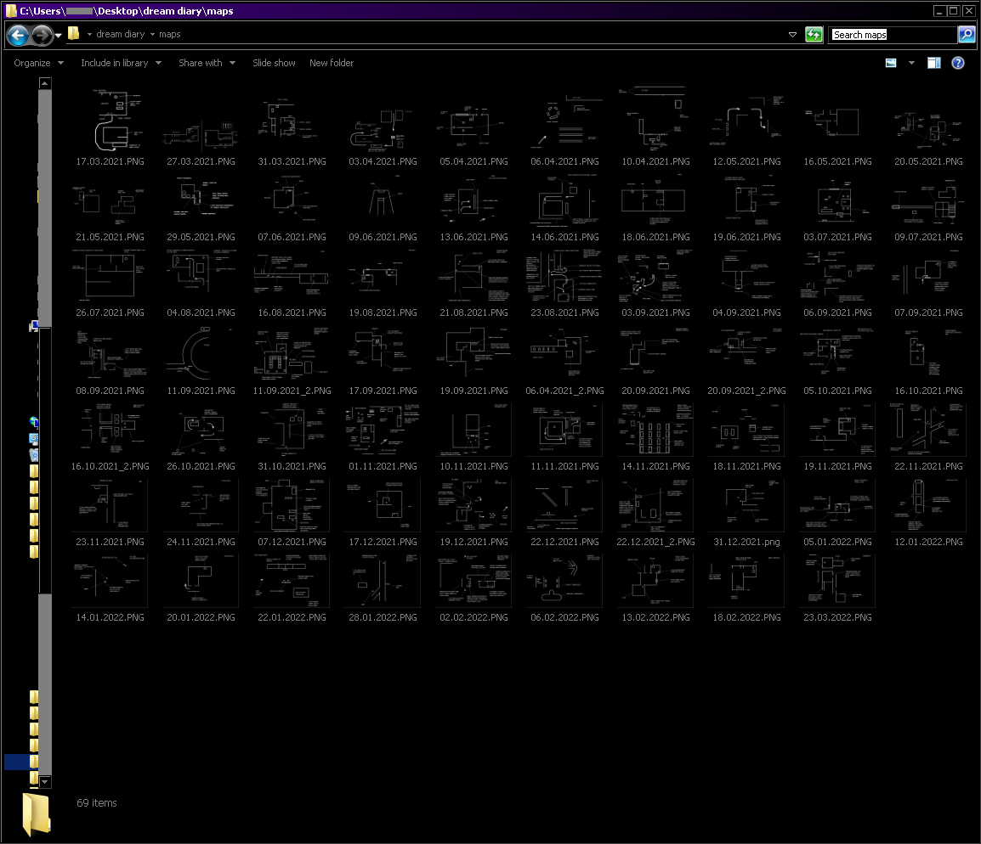
Task: Click the search magnifier icon
Action: coord(967,35)
